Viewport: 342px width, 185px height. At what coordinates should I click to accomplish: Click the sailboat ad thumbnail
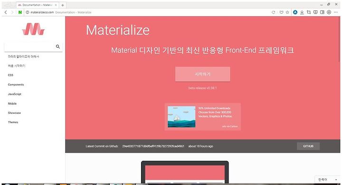tap(181, 117)
